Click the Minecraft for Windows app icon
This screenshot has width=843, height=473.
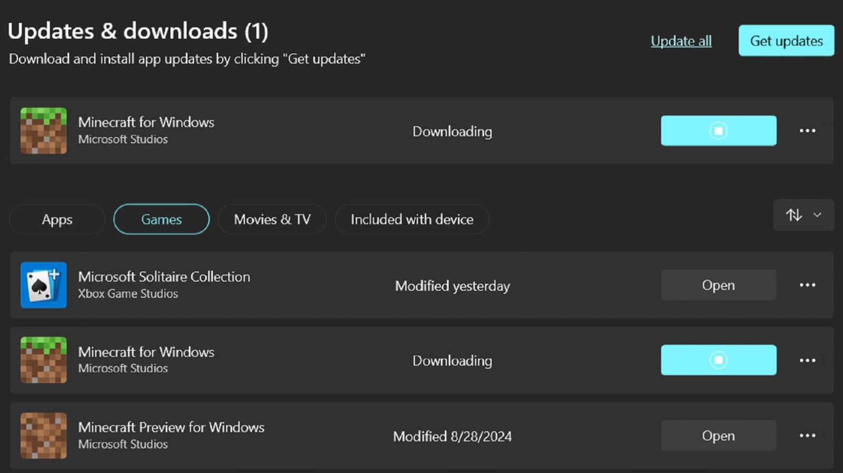(43, 131)
